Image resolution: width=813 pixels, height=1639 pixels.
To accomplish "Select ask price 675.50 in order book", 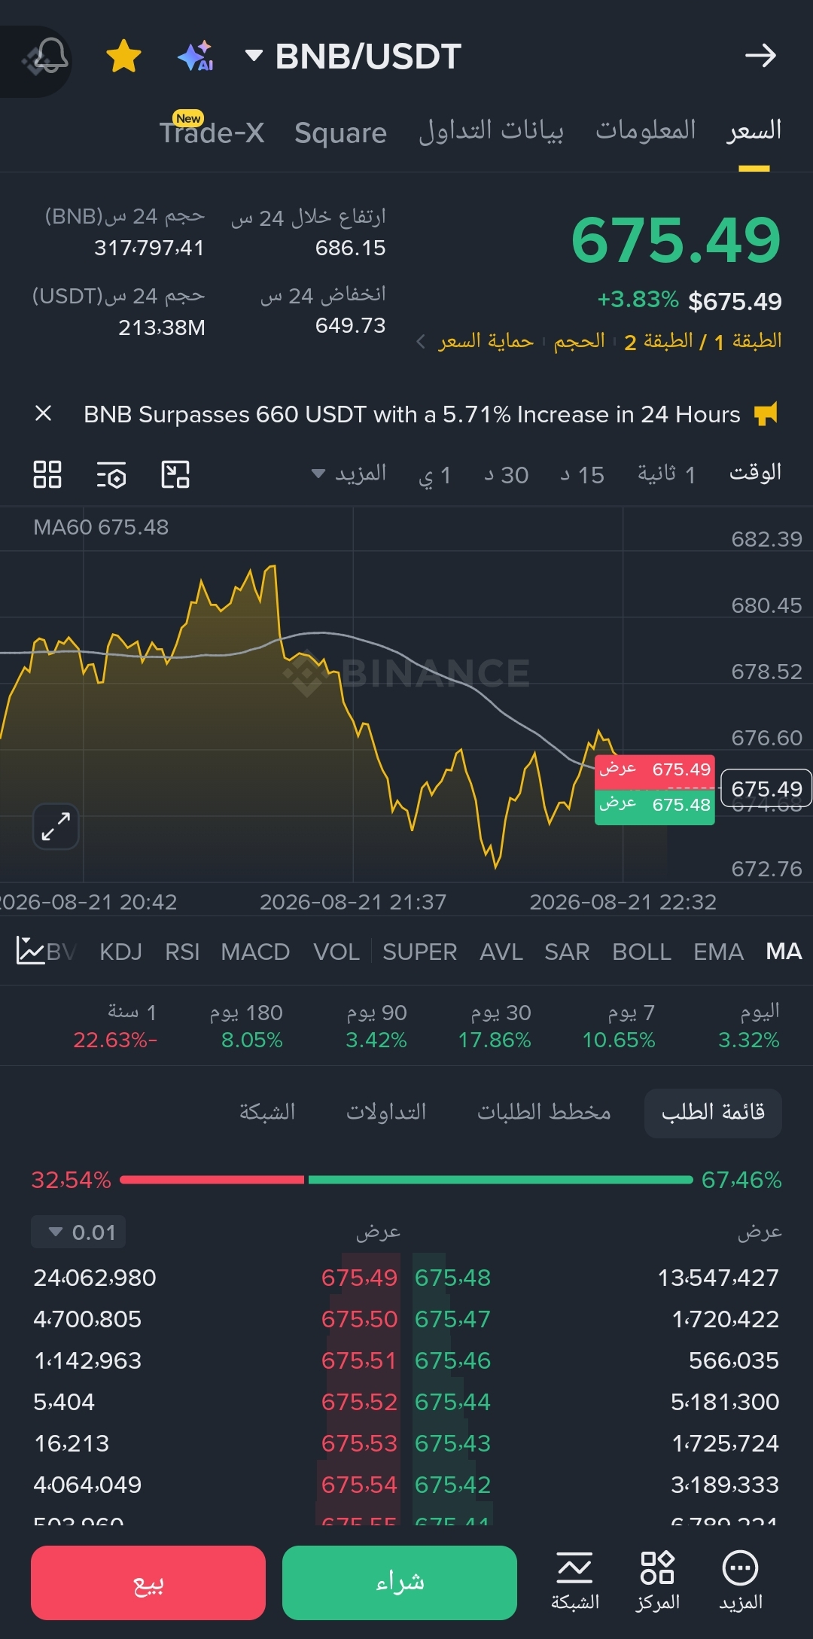I will 359,1319.
